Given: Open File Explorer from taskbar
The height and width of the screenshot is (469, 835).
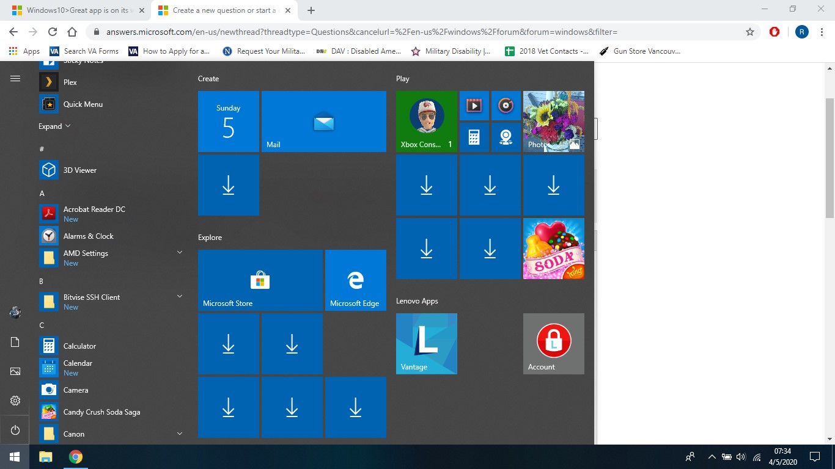Looking at the screenshot, I should [x=46, y=457].
